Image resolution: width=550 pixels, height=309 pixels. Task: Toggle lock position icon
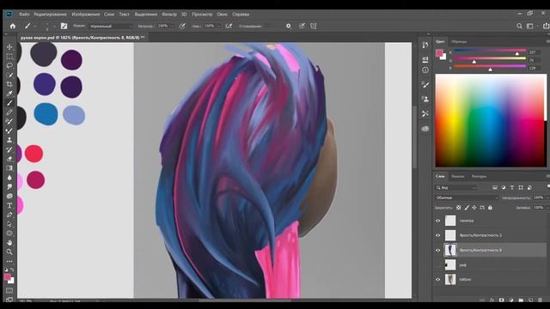(x=474, y=208)
